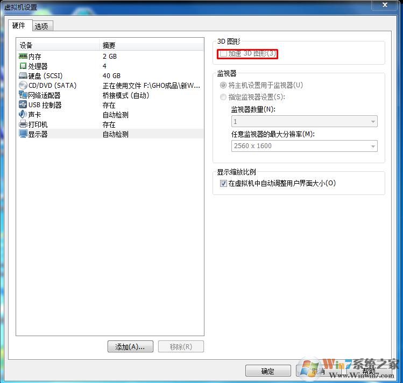Select the 声卡 row label
The image size is (403, 383).
coord(34,115)
